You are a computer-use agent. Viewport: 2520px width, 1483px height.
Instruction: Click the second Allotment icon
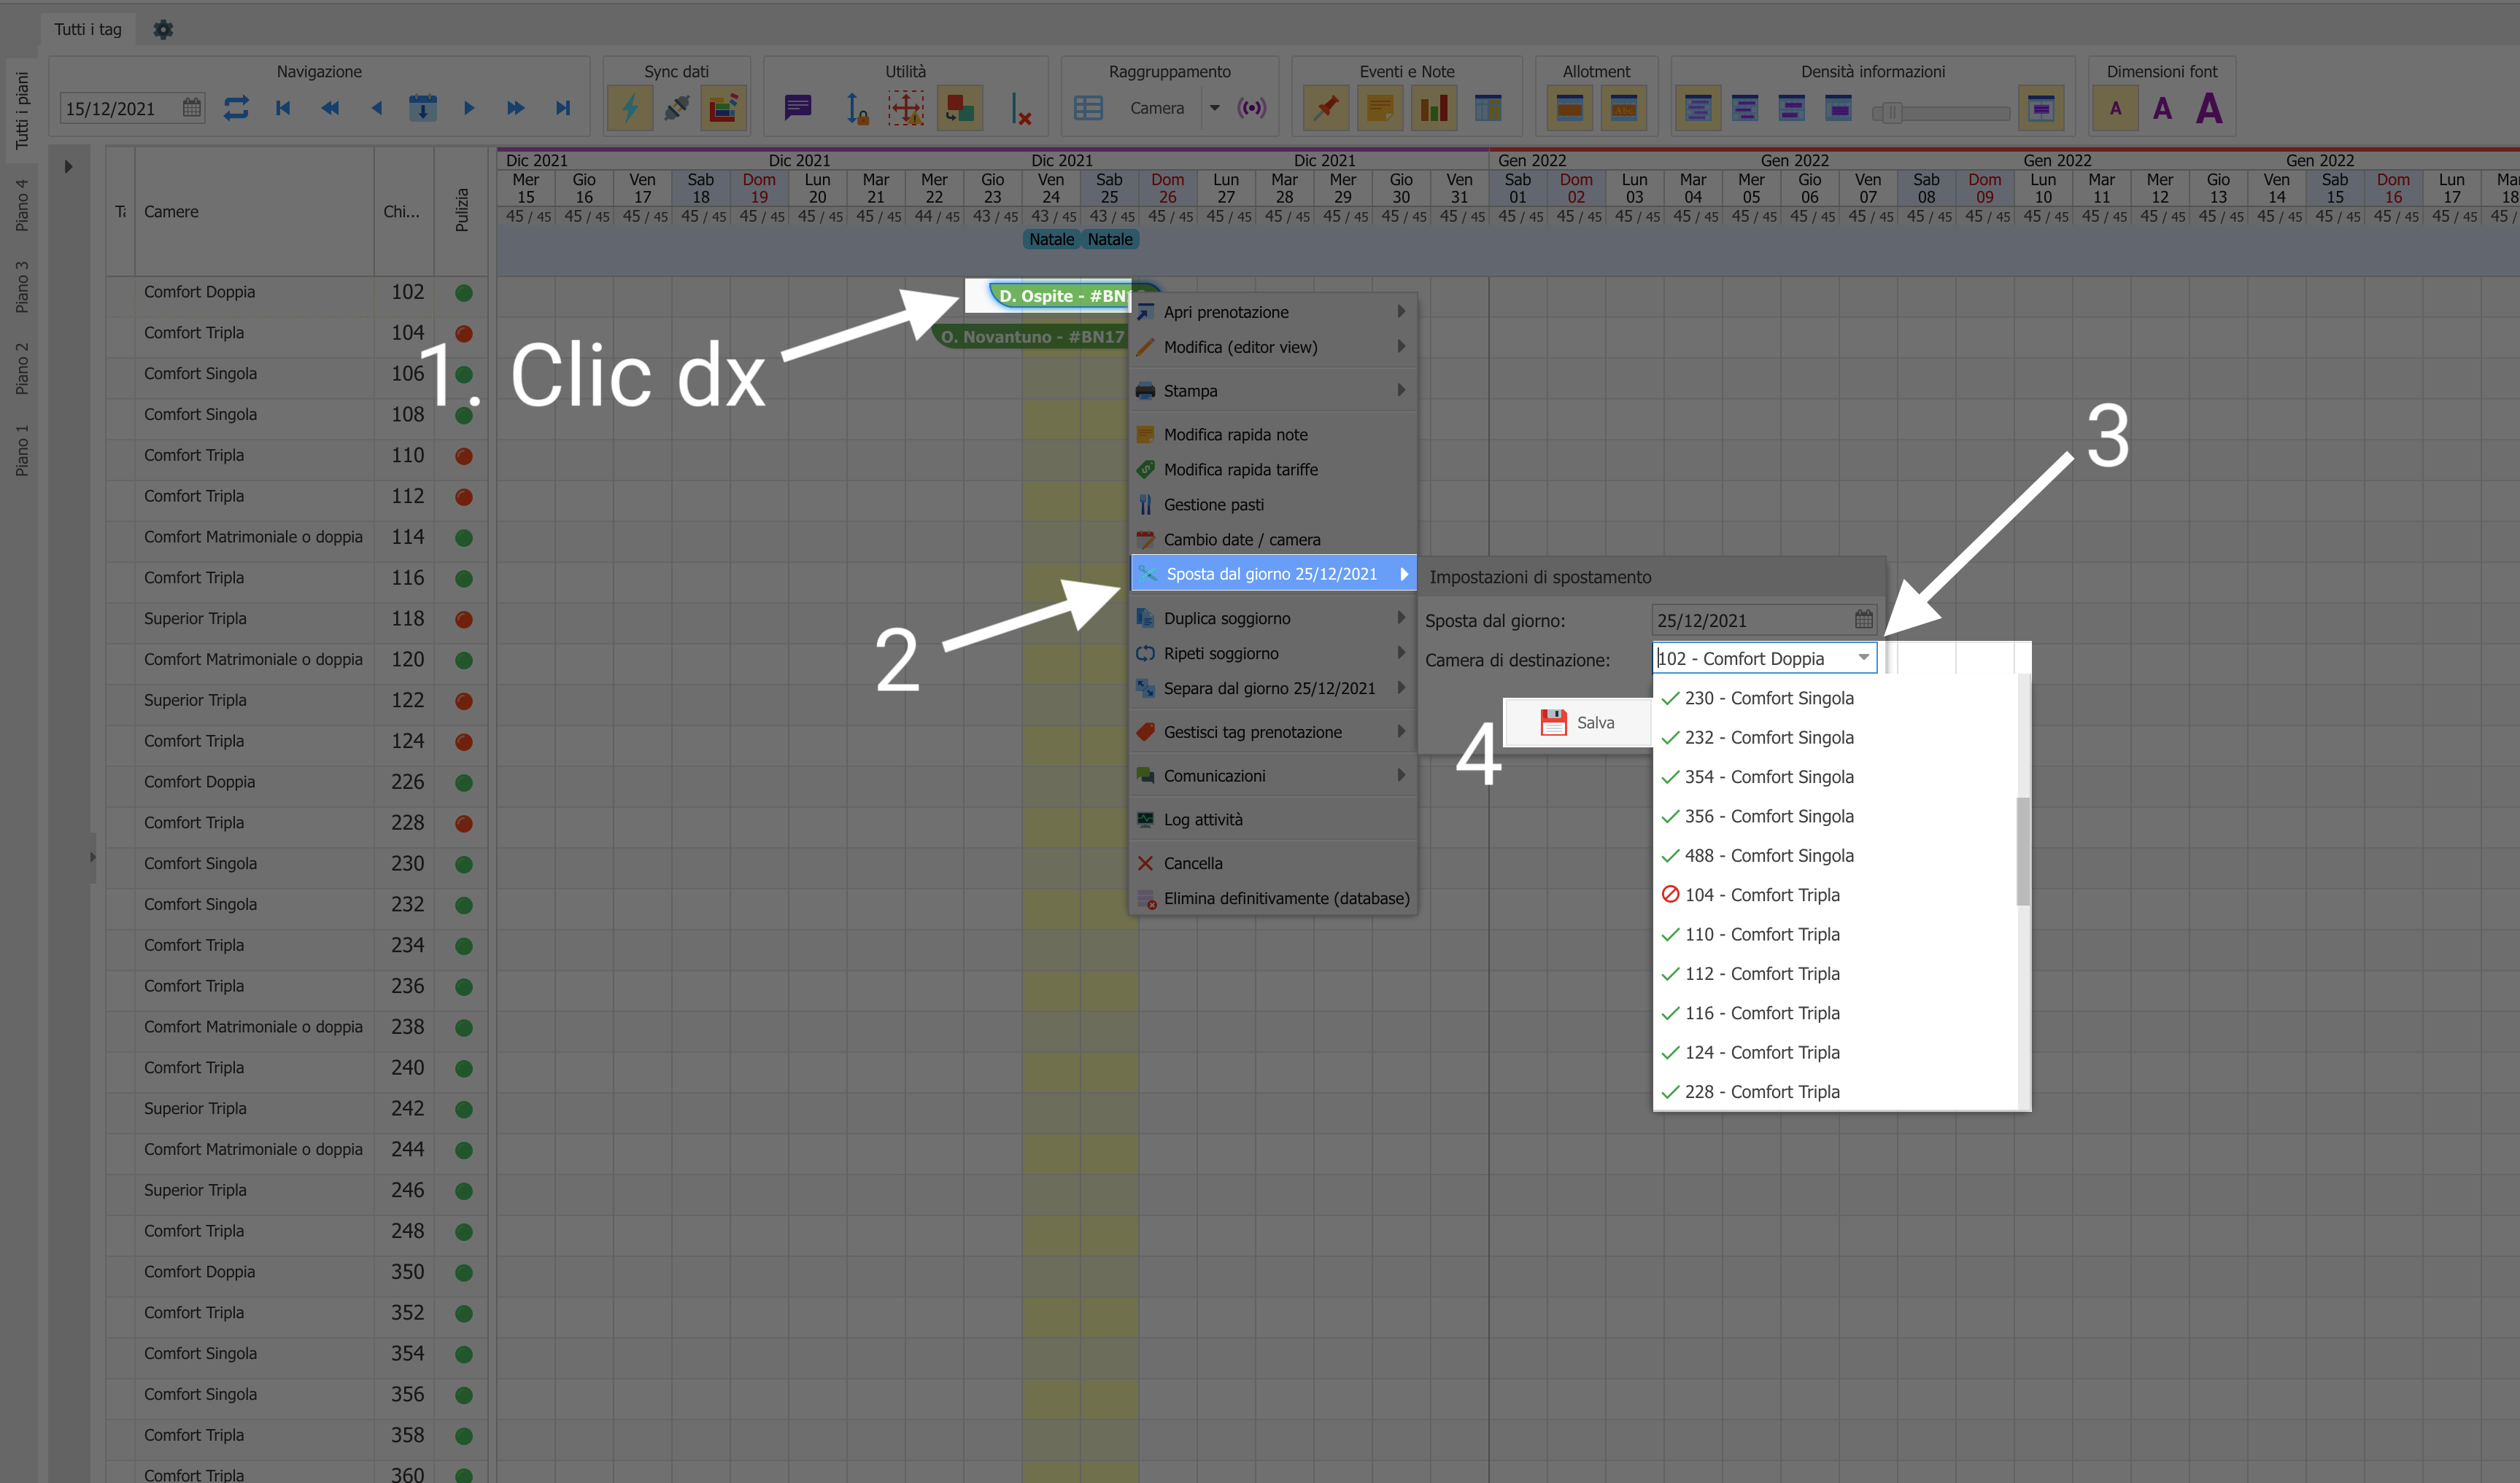tap(1624, 108)
